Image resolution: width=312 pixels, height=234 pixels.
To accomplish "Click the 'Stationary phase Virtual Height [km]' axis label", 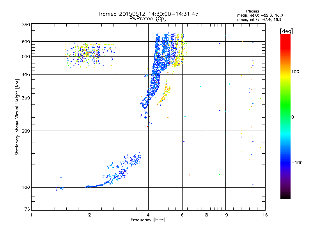I will click(x=17, y=117).
